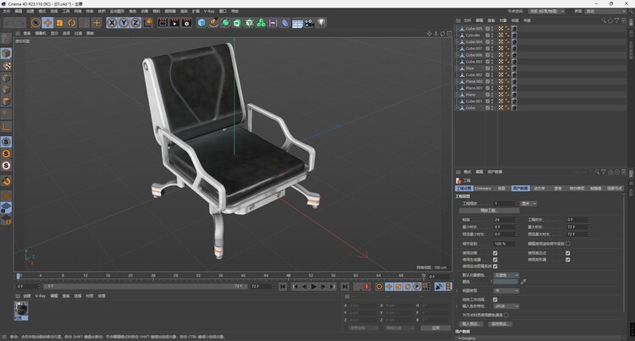
Task: Play the animation forward
Action: coord(313,287)
